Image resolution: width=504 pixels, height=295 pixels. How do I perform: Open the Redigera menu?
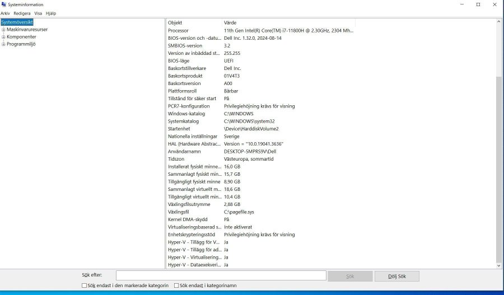click(x=22, y=13)
